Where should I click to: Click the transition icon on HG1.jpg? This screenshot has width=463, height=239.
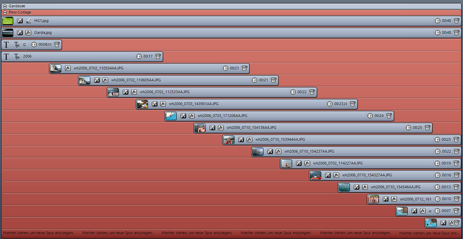(x=20, y=21)
